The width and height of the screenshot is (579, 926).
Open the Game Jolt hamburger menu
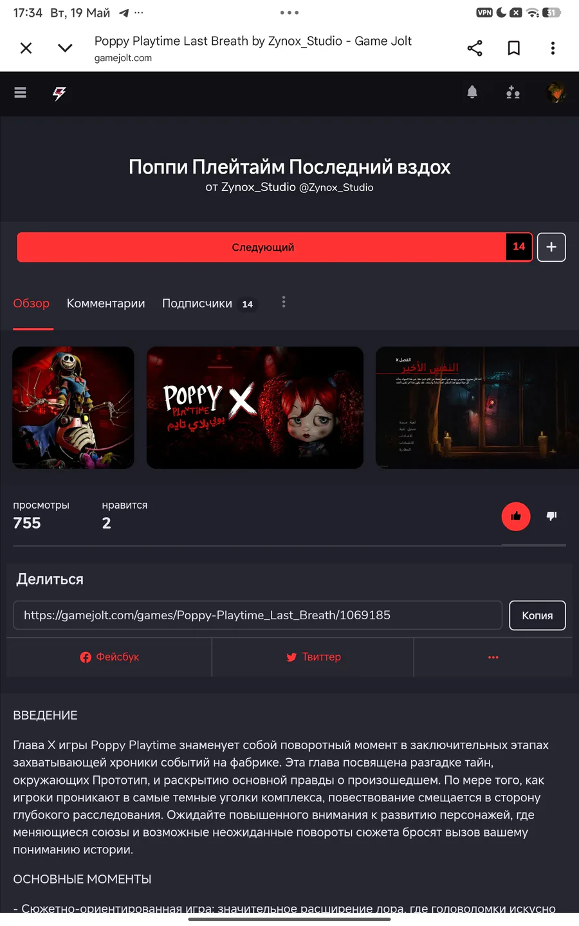[x=21, y=93]
